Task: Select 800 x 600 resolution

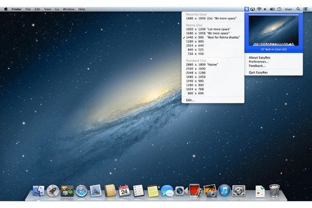Action: coord(212,93)
